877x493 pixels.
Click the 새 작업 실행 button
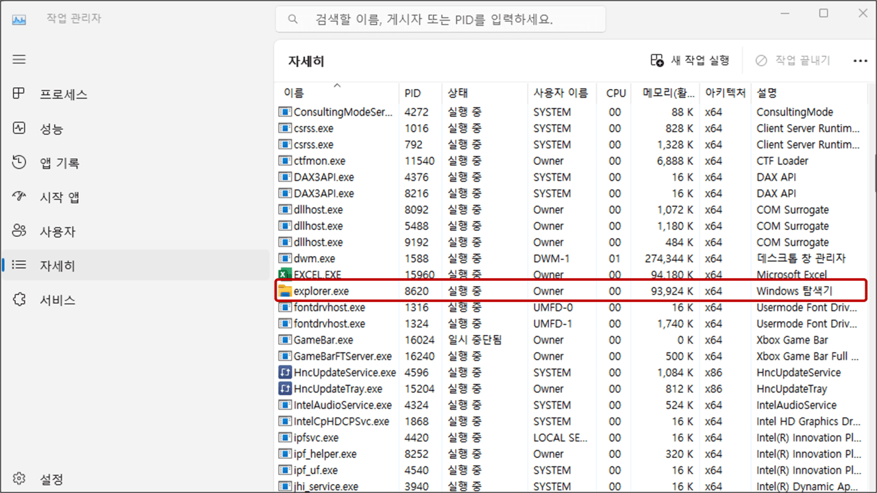(x=687, y=60)
